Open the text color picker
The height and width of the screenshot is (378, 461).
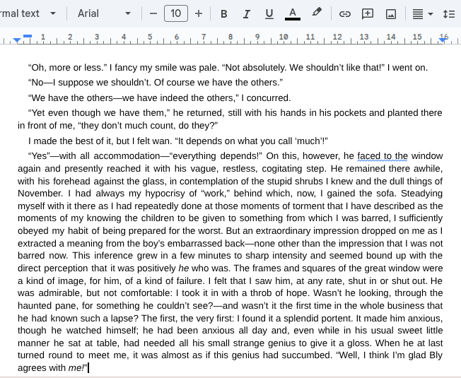click(292, 13)
